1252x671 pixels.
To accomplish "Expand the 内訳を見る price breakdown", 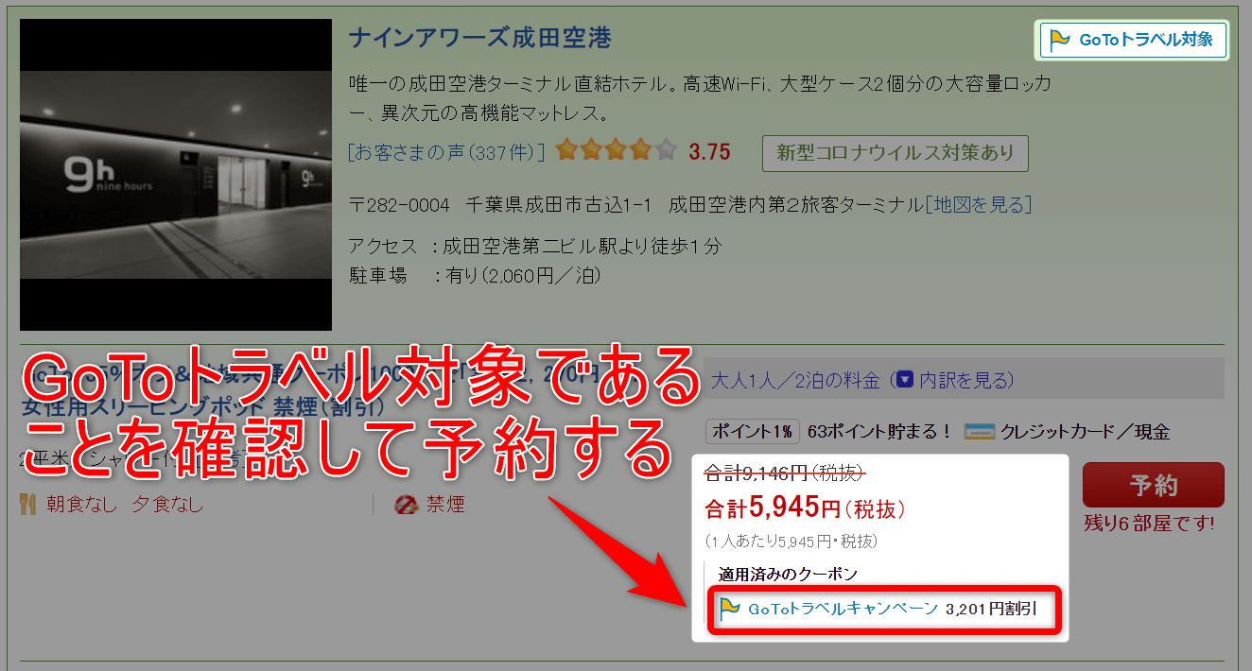I will [955, 380].
